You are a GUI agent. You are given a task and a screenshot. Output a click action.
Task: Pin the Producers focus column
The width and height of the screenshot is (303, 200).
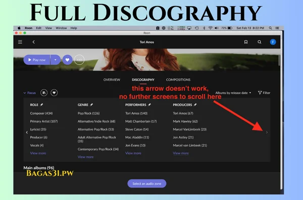[x=195, y=105]
